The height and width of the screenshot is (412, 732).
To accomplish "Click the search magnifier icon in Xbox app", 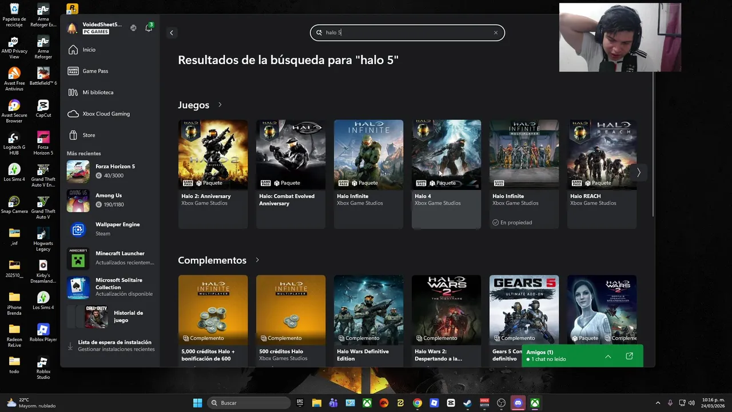I will coord(319,33).
